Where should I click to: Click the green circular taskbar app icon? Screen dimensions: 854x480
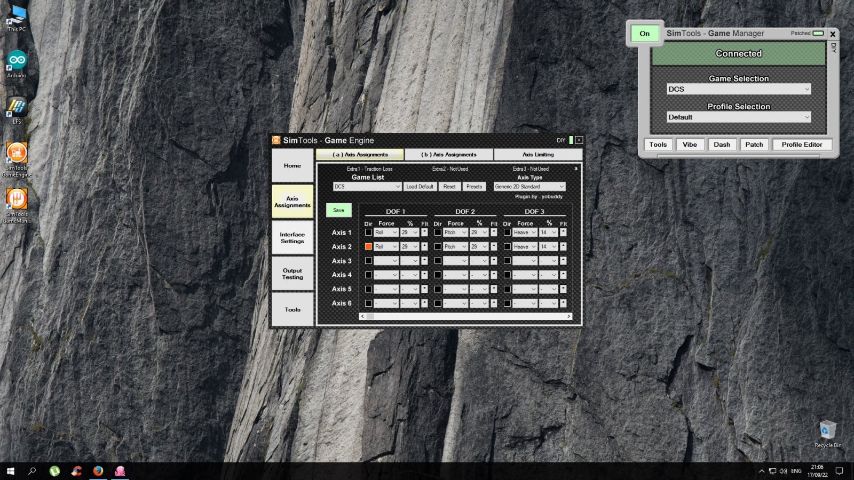pos(54,471)
